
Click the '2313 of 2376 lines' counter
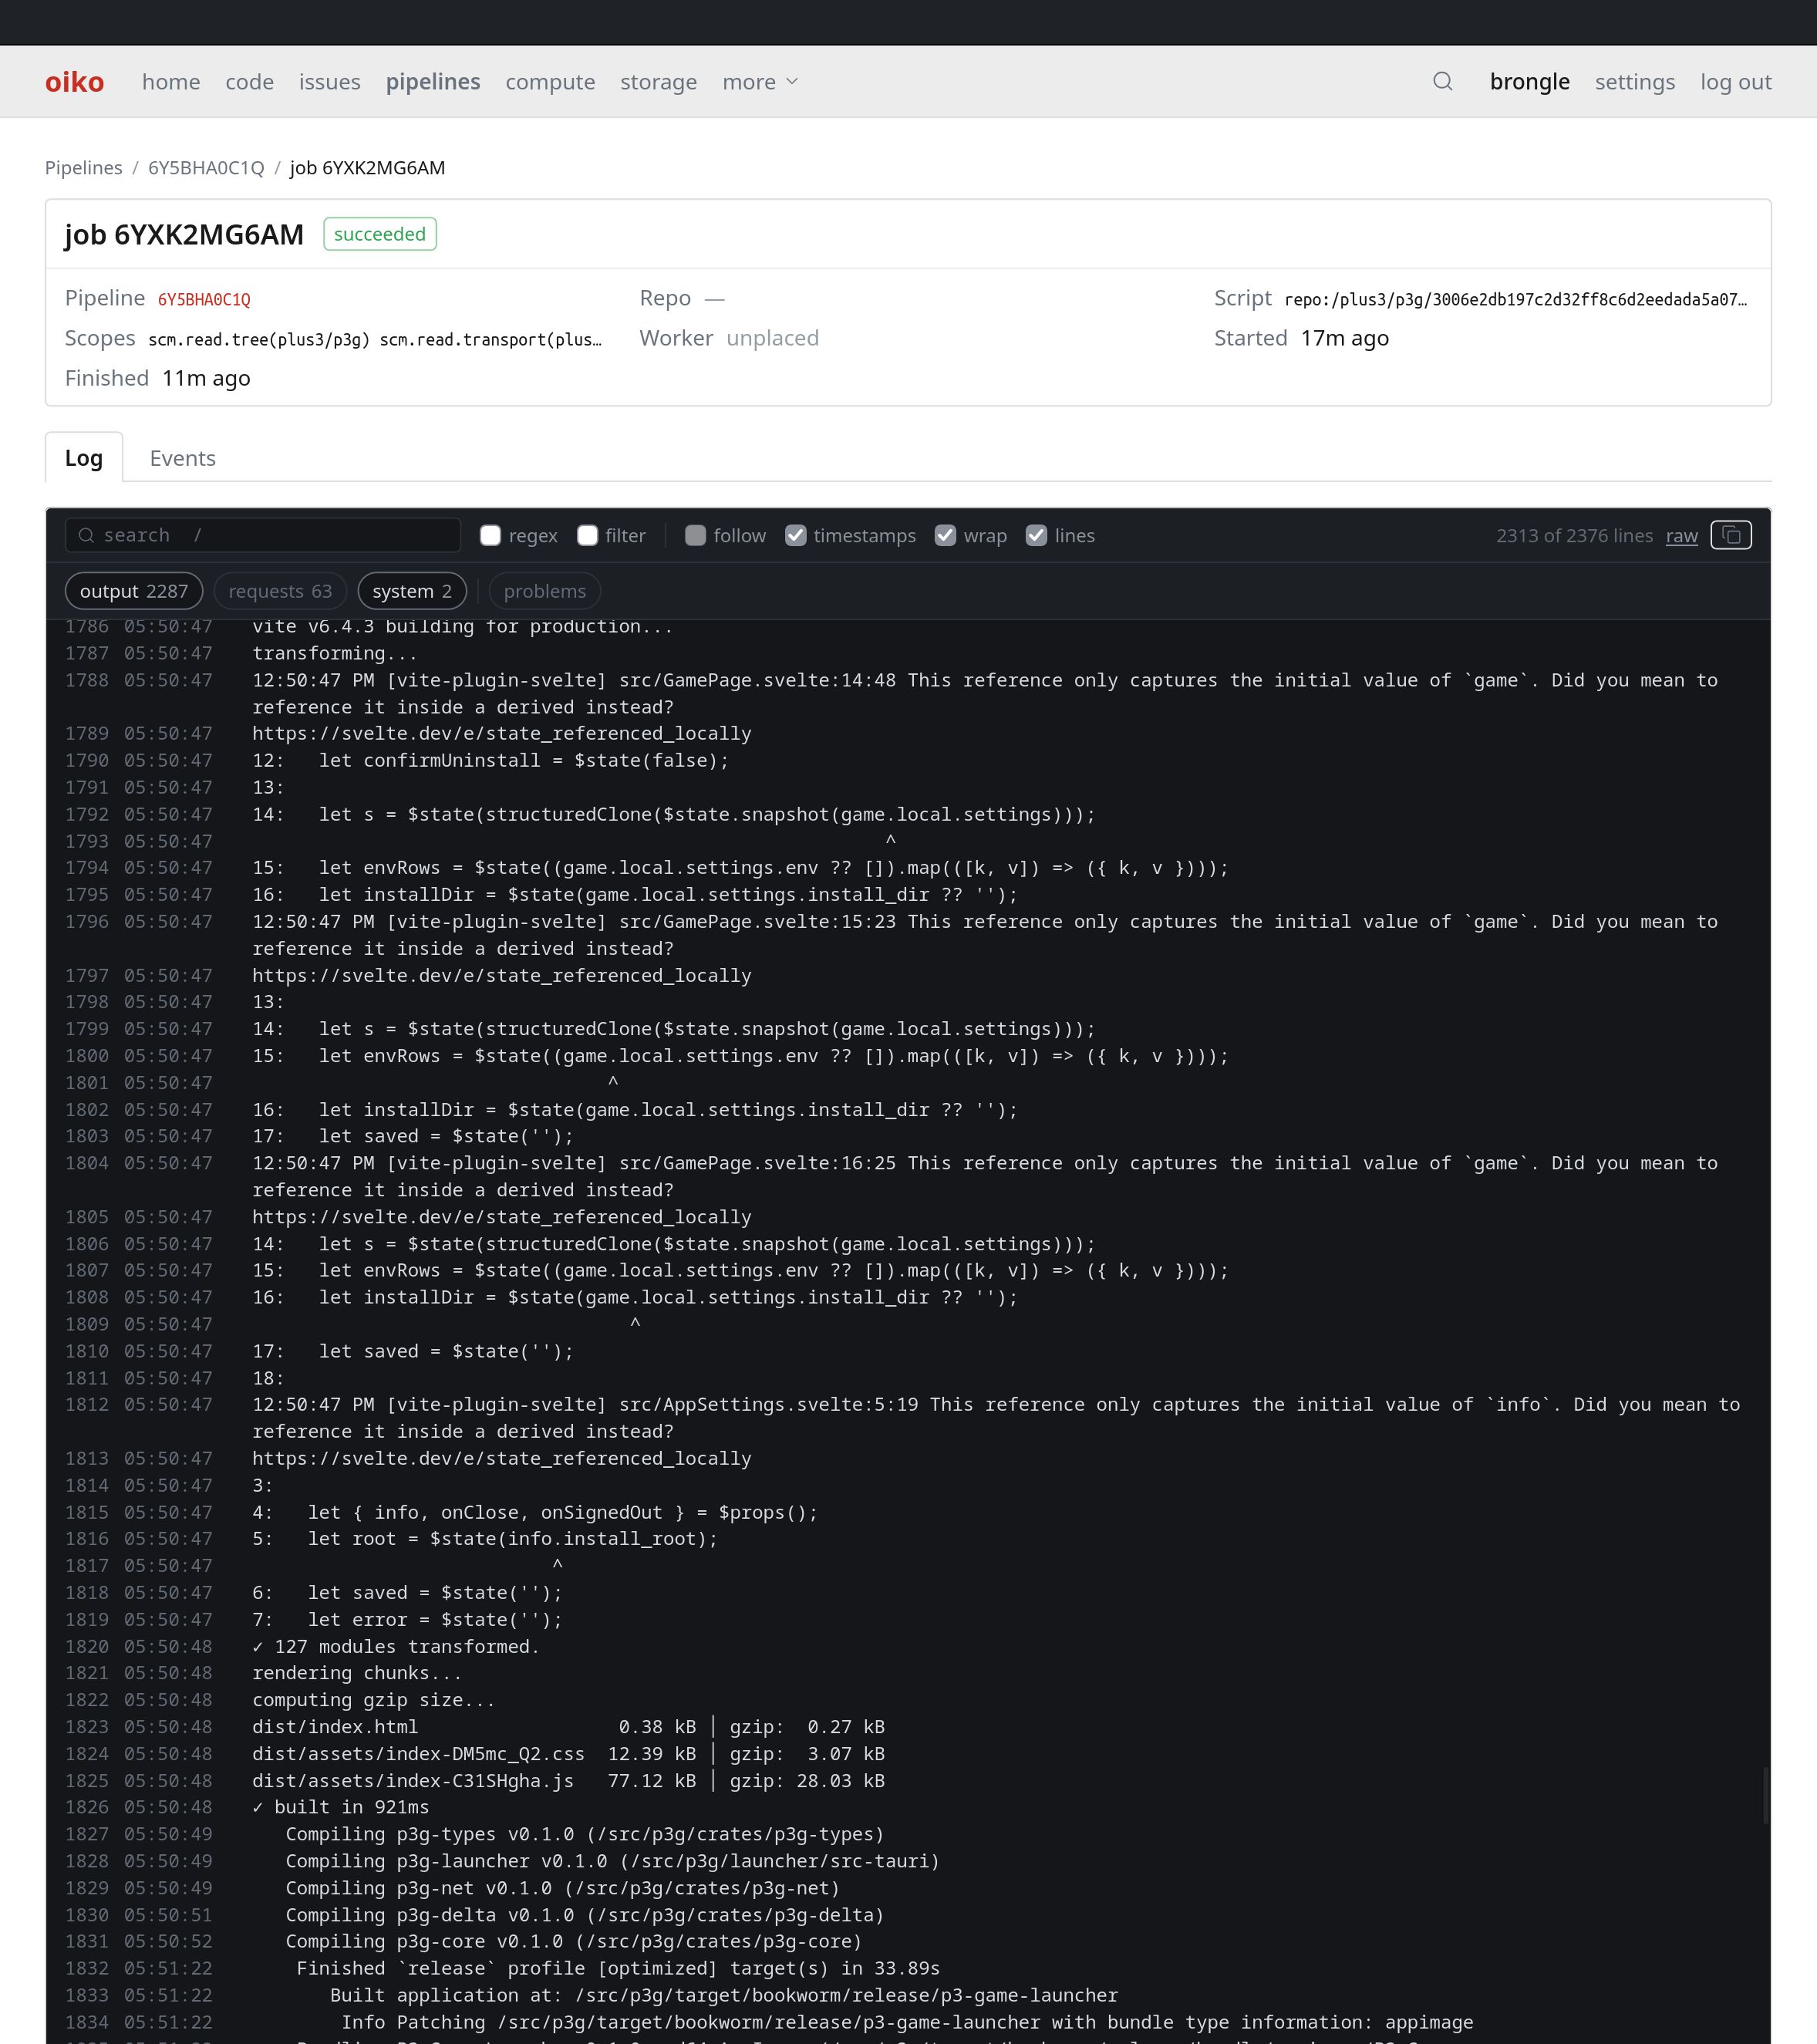coord(1574,536)
